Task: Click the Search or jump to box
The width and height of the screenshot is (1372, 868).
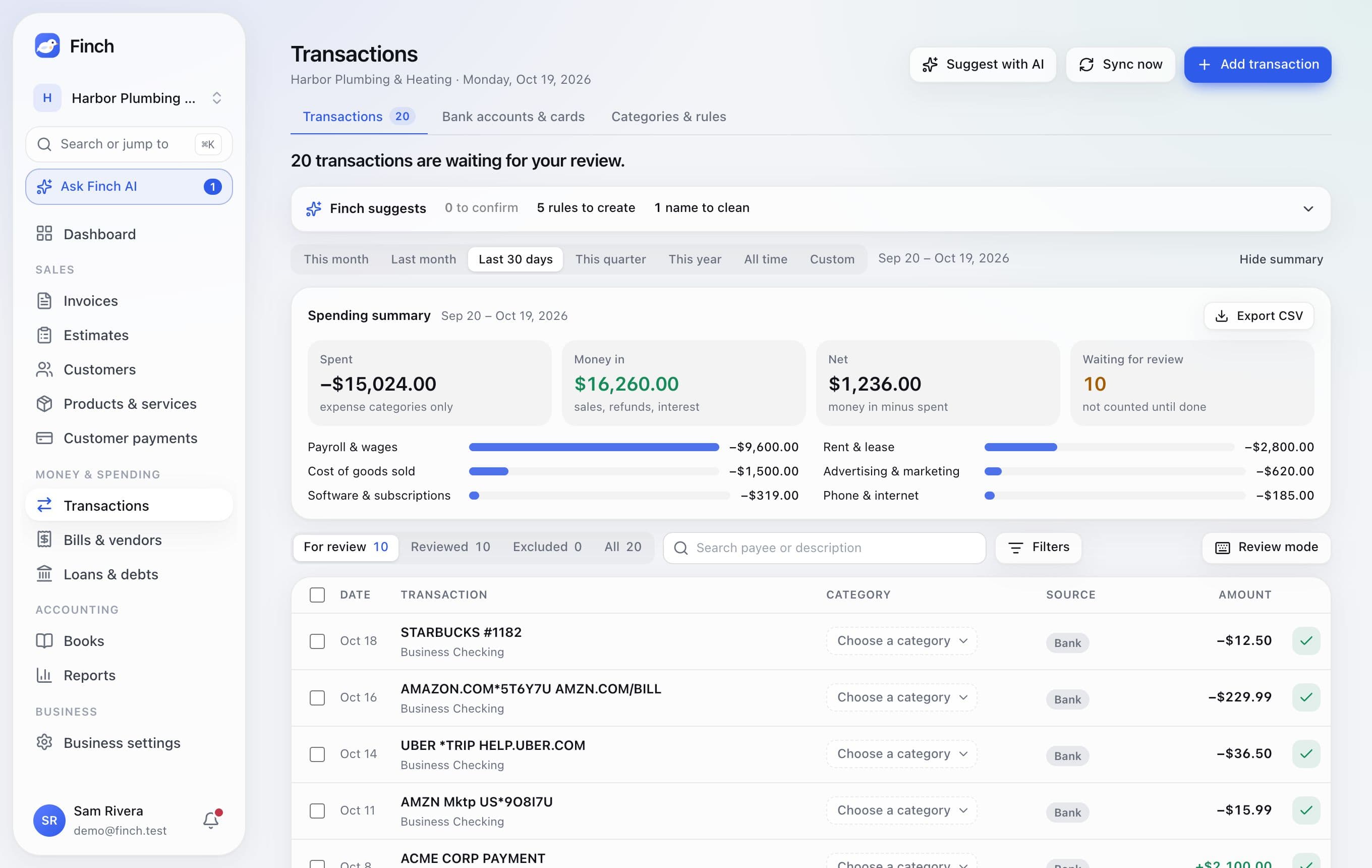Action: pos(129,144)
